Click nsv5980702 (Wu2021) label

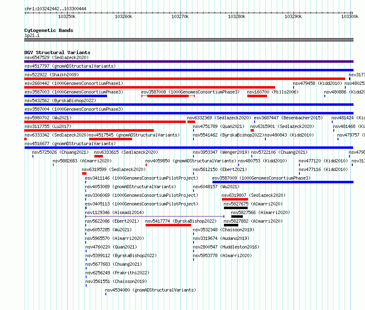[x=48, y=118]
